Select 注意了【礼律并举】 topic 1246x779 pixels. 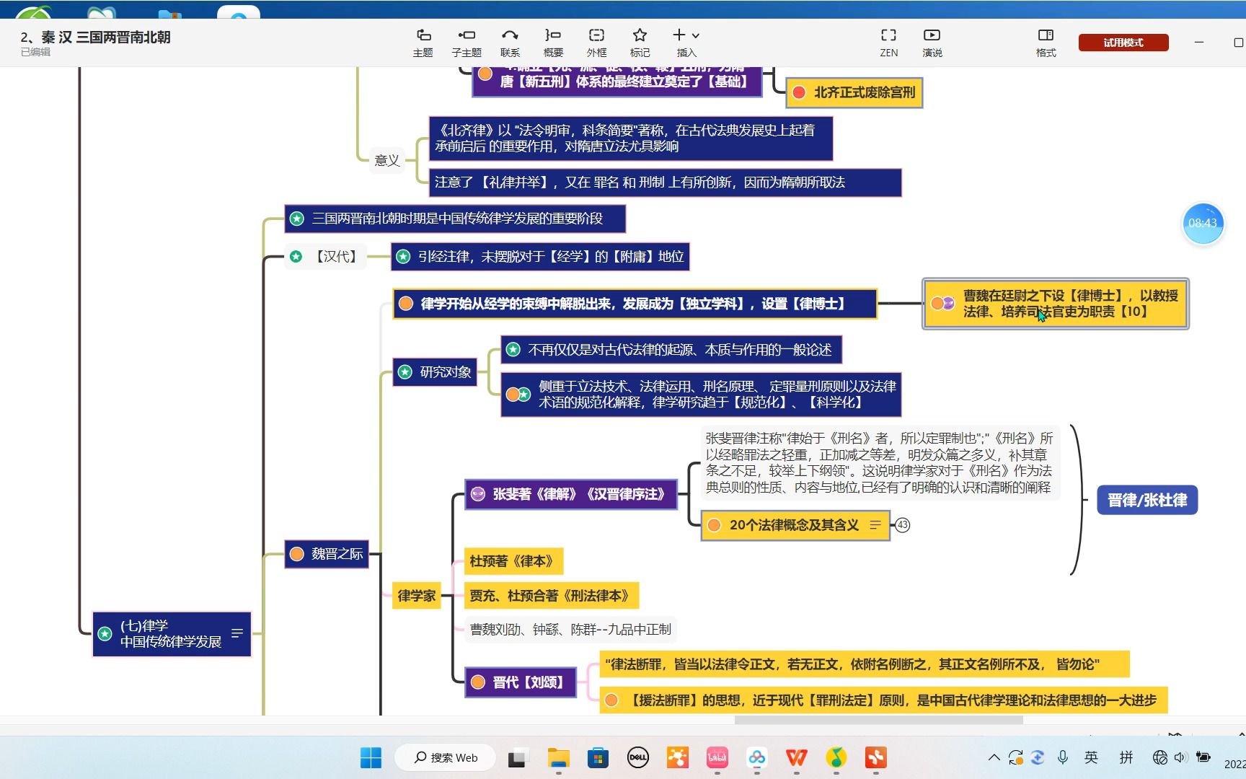coord(665,182)
